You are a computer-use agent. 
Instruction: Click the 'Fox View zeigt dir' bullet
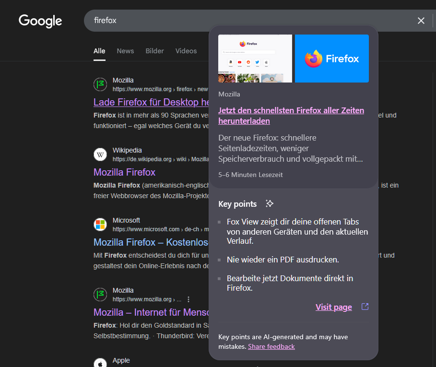pyautogui.click(x=297, y=231)
